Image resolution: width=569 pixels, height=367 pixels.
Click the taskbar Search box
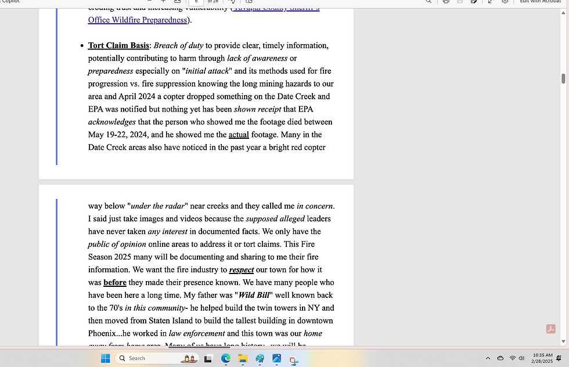157,358
